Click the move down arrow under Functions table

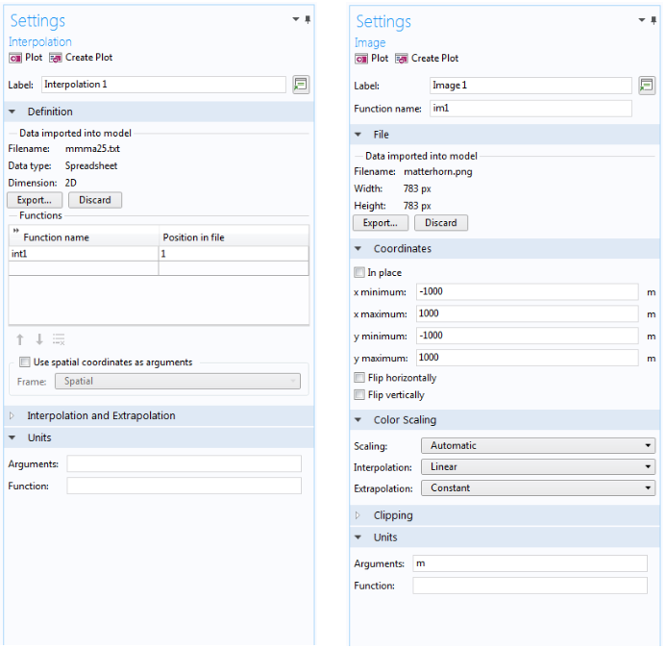pos(39,339)
